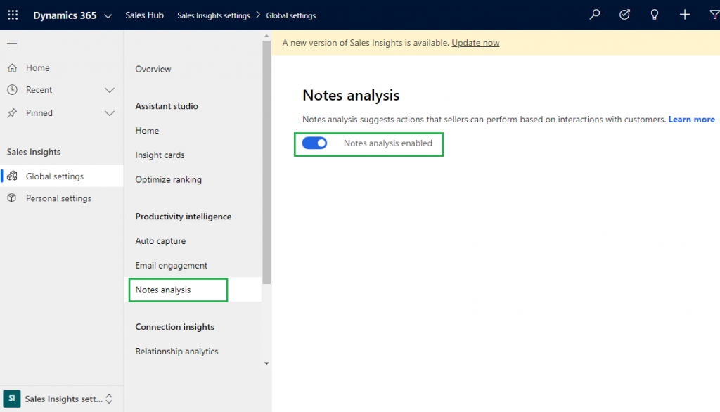
Task: Expand the Pinned section
Action: [x=110, y=112]
